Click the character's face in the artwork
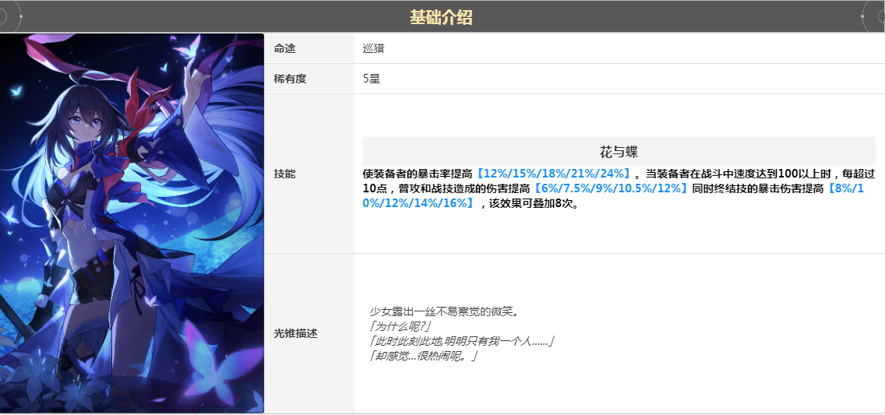 point(85,124)
